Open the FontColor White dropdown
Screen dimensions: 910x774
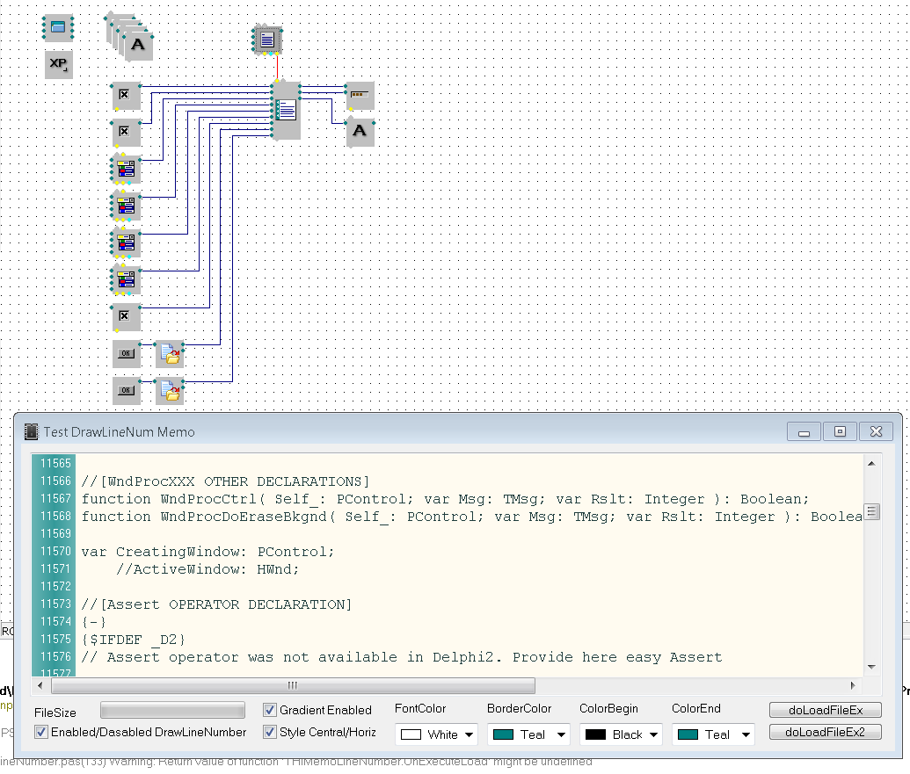436,734
